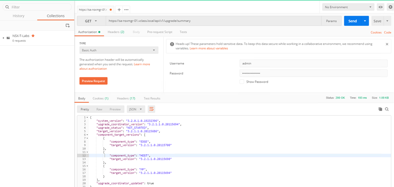This screenshot has height=187, width=394.
Task: Open the response search magnifier icon
Action: [x=387, y=109]
